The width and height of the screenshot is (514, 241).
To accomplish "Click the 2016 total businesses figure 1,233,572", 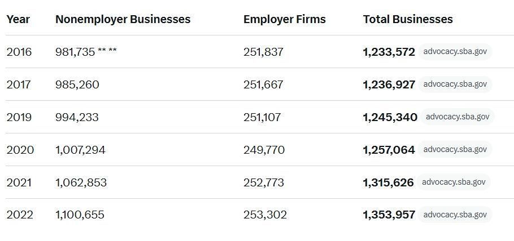I will (x=389, y=52).
